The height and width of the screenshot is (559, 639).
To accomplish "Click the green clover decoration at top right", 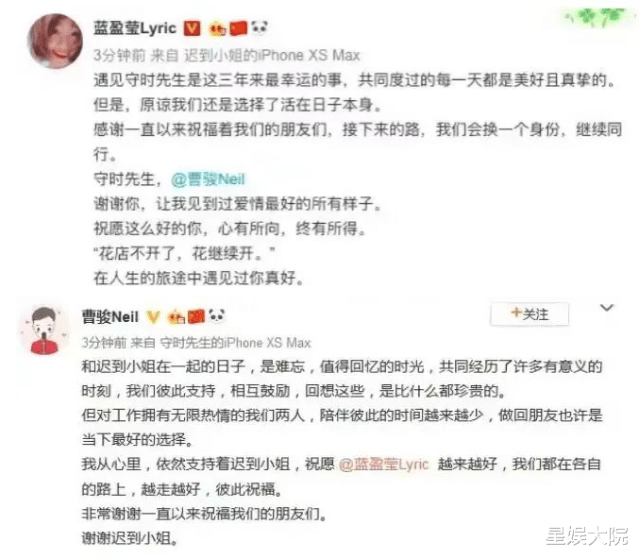I will [x=596, y=18].
